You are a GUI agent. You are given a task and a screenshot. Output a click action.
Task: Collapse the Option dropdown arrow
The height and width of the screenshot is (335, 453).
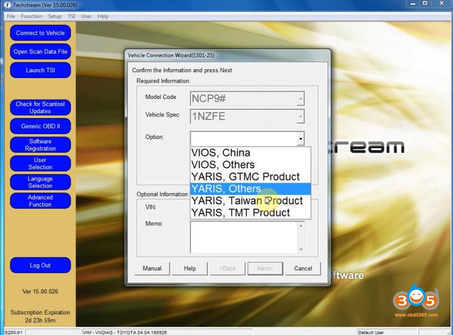tap(301, 139)
